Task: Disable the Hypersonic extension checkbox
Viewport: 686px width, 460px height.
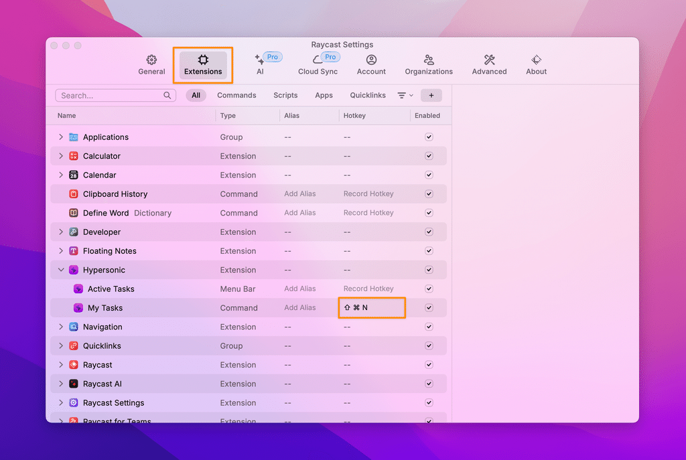Action: [429, 270]
